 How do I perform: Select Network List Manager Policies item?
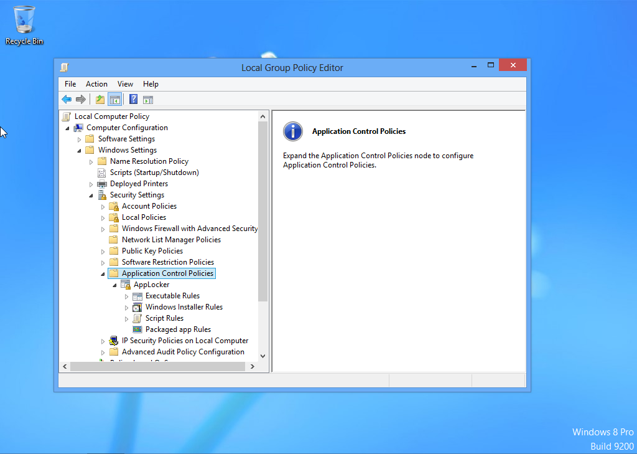point(171,240)
